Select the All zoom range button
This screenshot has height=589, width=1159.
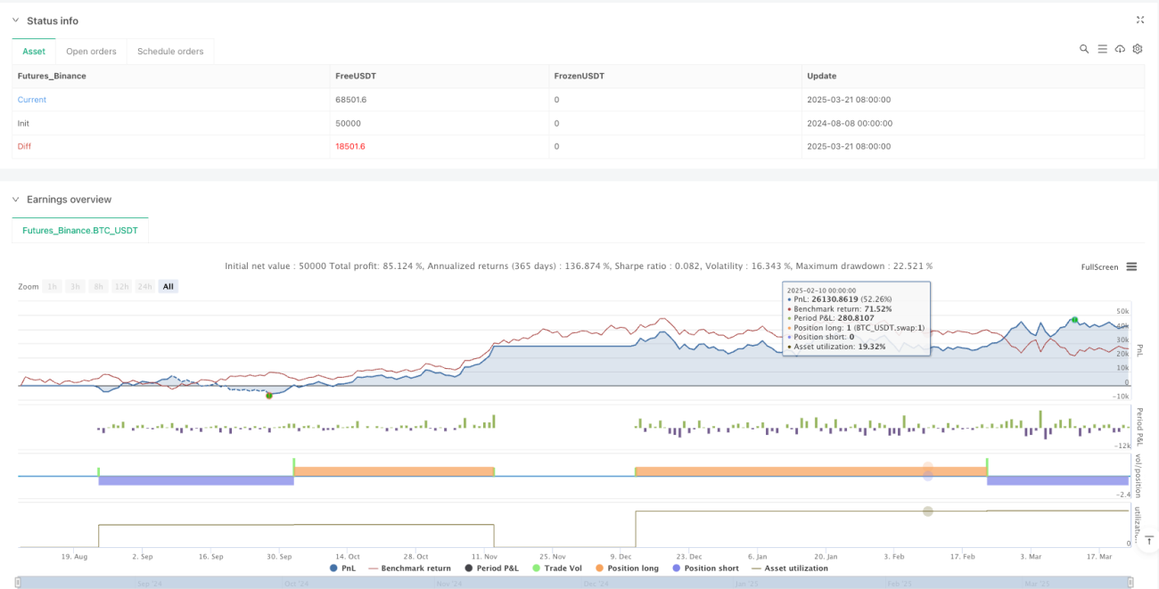point(169,286)
